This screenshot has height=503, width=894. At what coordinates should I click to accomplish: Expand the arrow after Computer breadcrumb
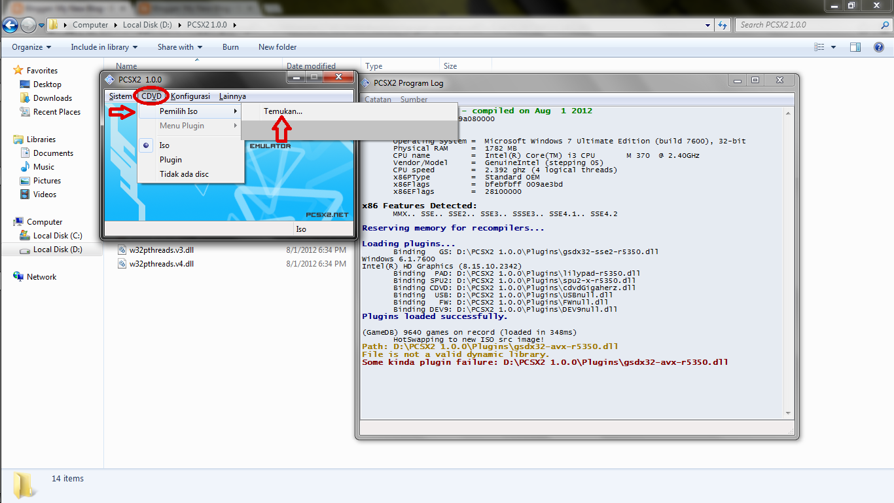point(115,25)
